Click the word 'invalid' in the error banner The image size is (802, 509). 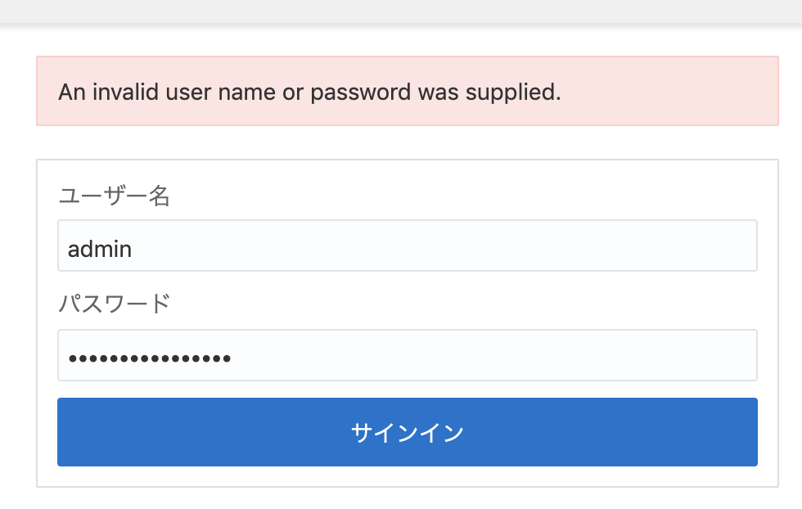(x=125, y=92)
